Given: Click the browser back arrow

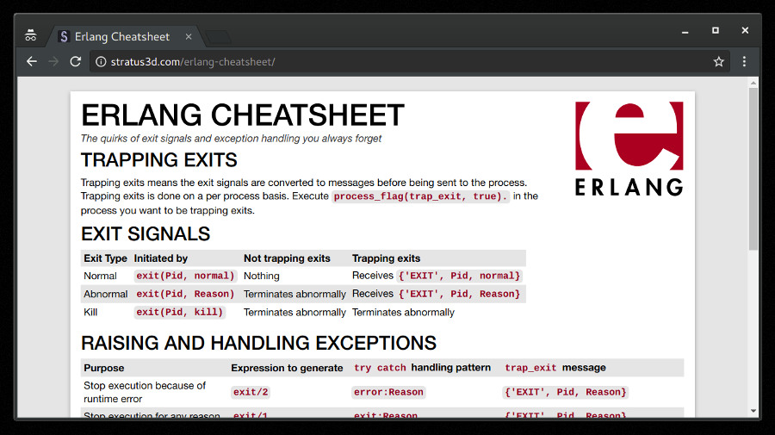Looking at the screenshot, I should point(32,62).
